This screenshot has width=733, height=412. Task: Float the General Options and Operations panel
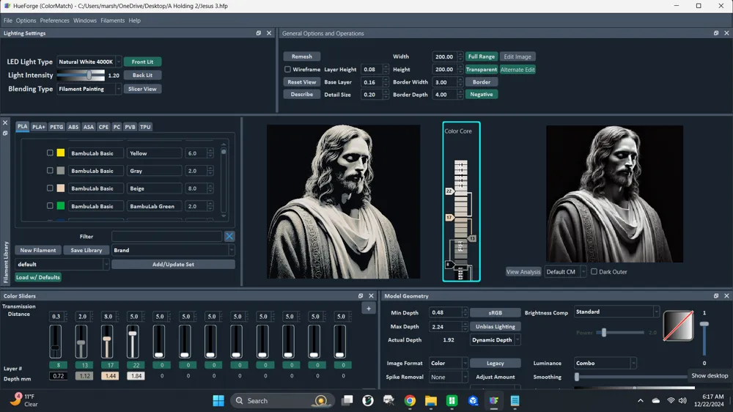click(x=716, y=33)
